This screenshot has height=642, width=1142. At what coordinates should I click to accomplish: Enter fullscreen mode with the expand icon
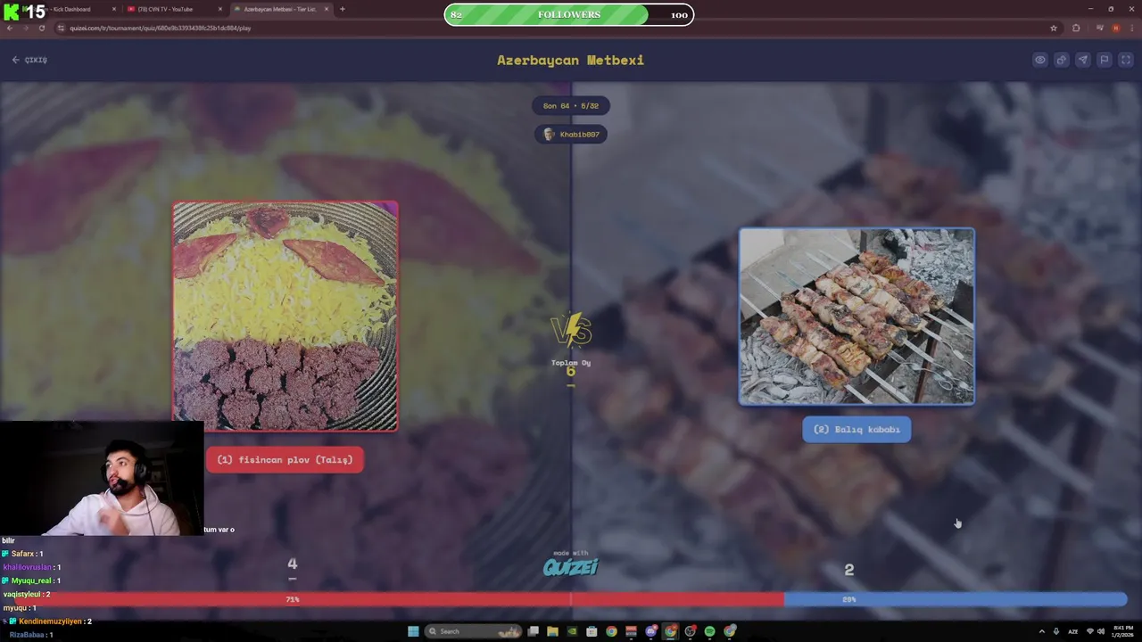coord(1126,60)
